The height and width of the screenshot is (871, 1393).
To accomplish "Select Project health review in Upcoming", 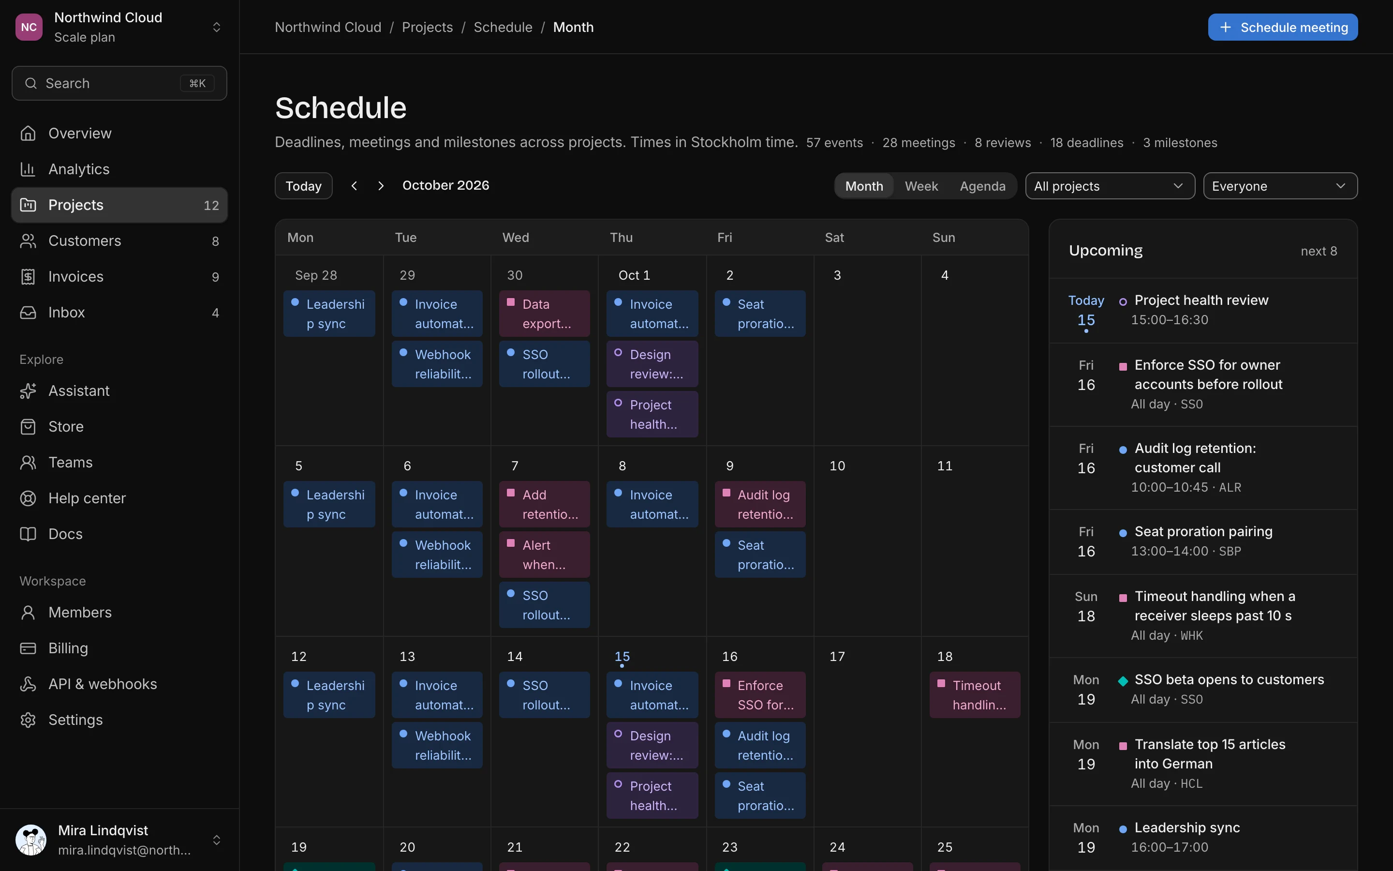I will point(1203,311).
